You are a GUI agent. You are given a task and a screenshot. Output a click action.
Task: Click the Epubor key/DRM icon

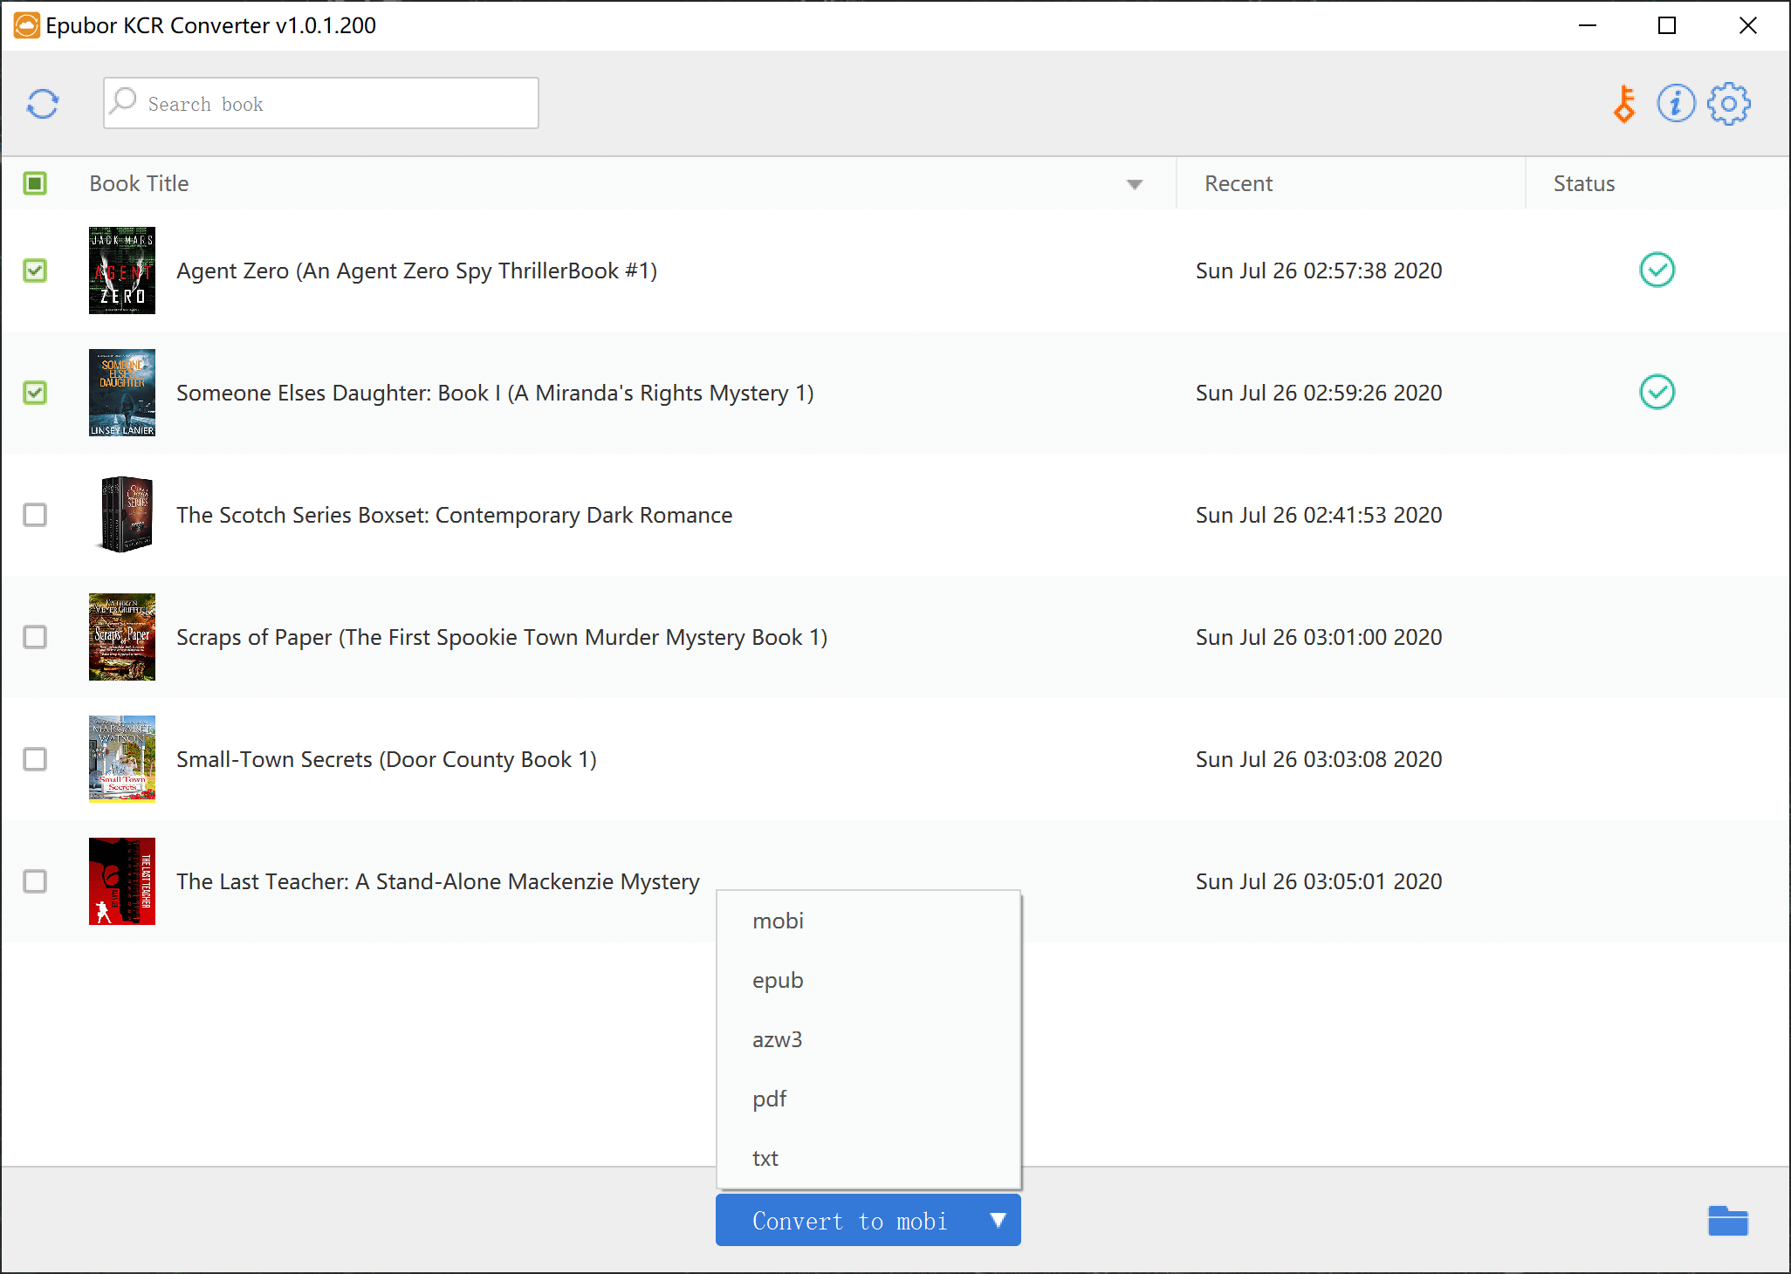(x=1624, y=105)
